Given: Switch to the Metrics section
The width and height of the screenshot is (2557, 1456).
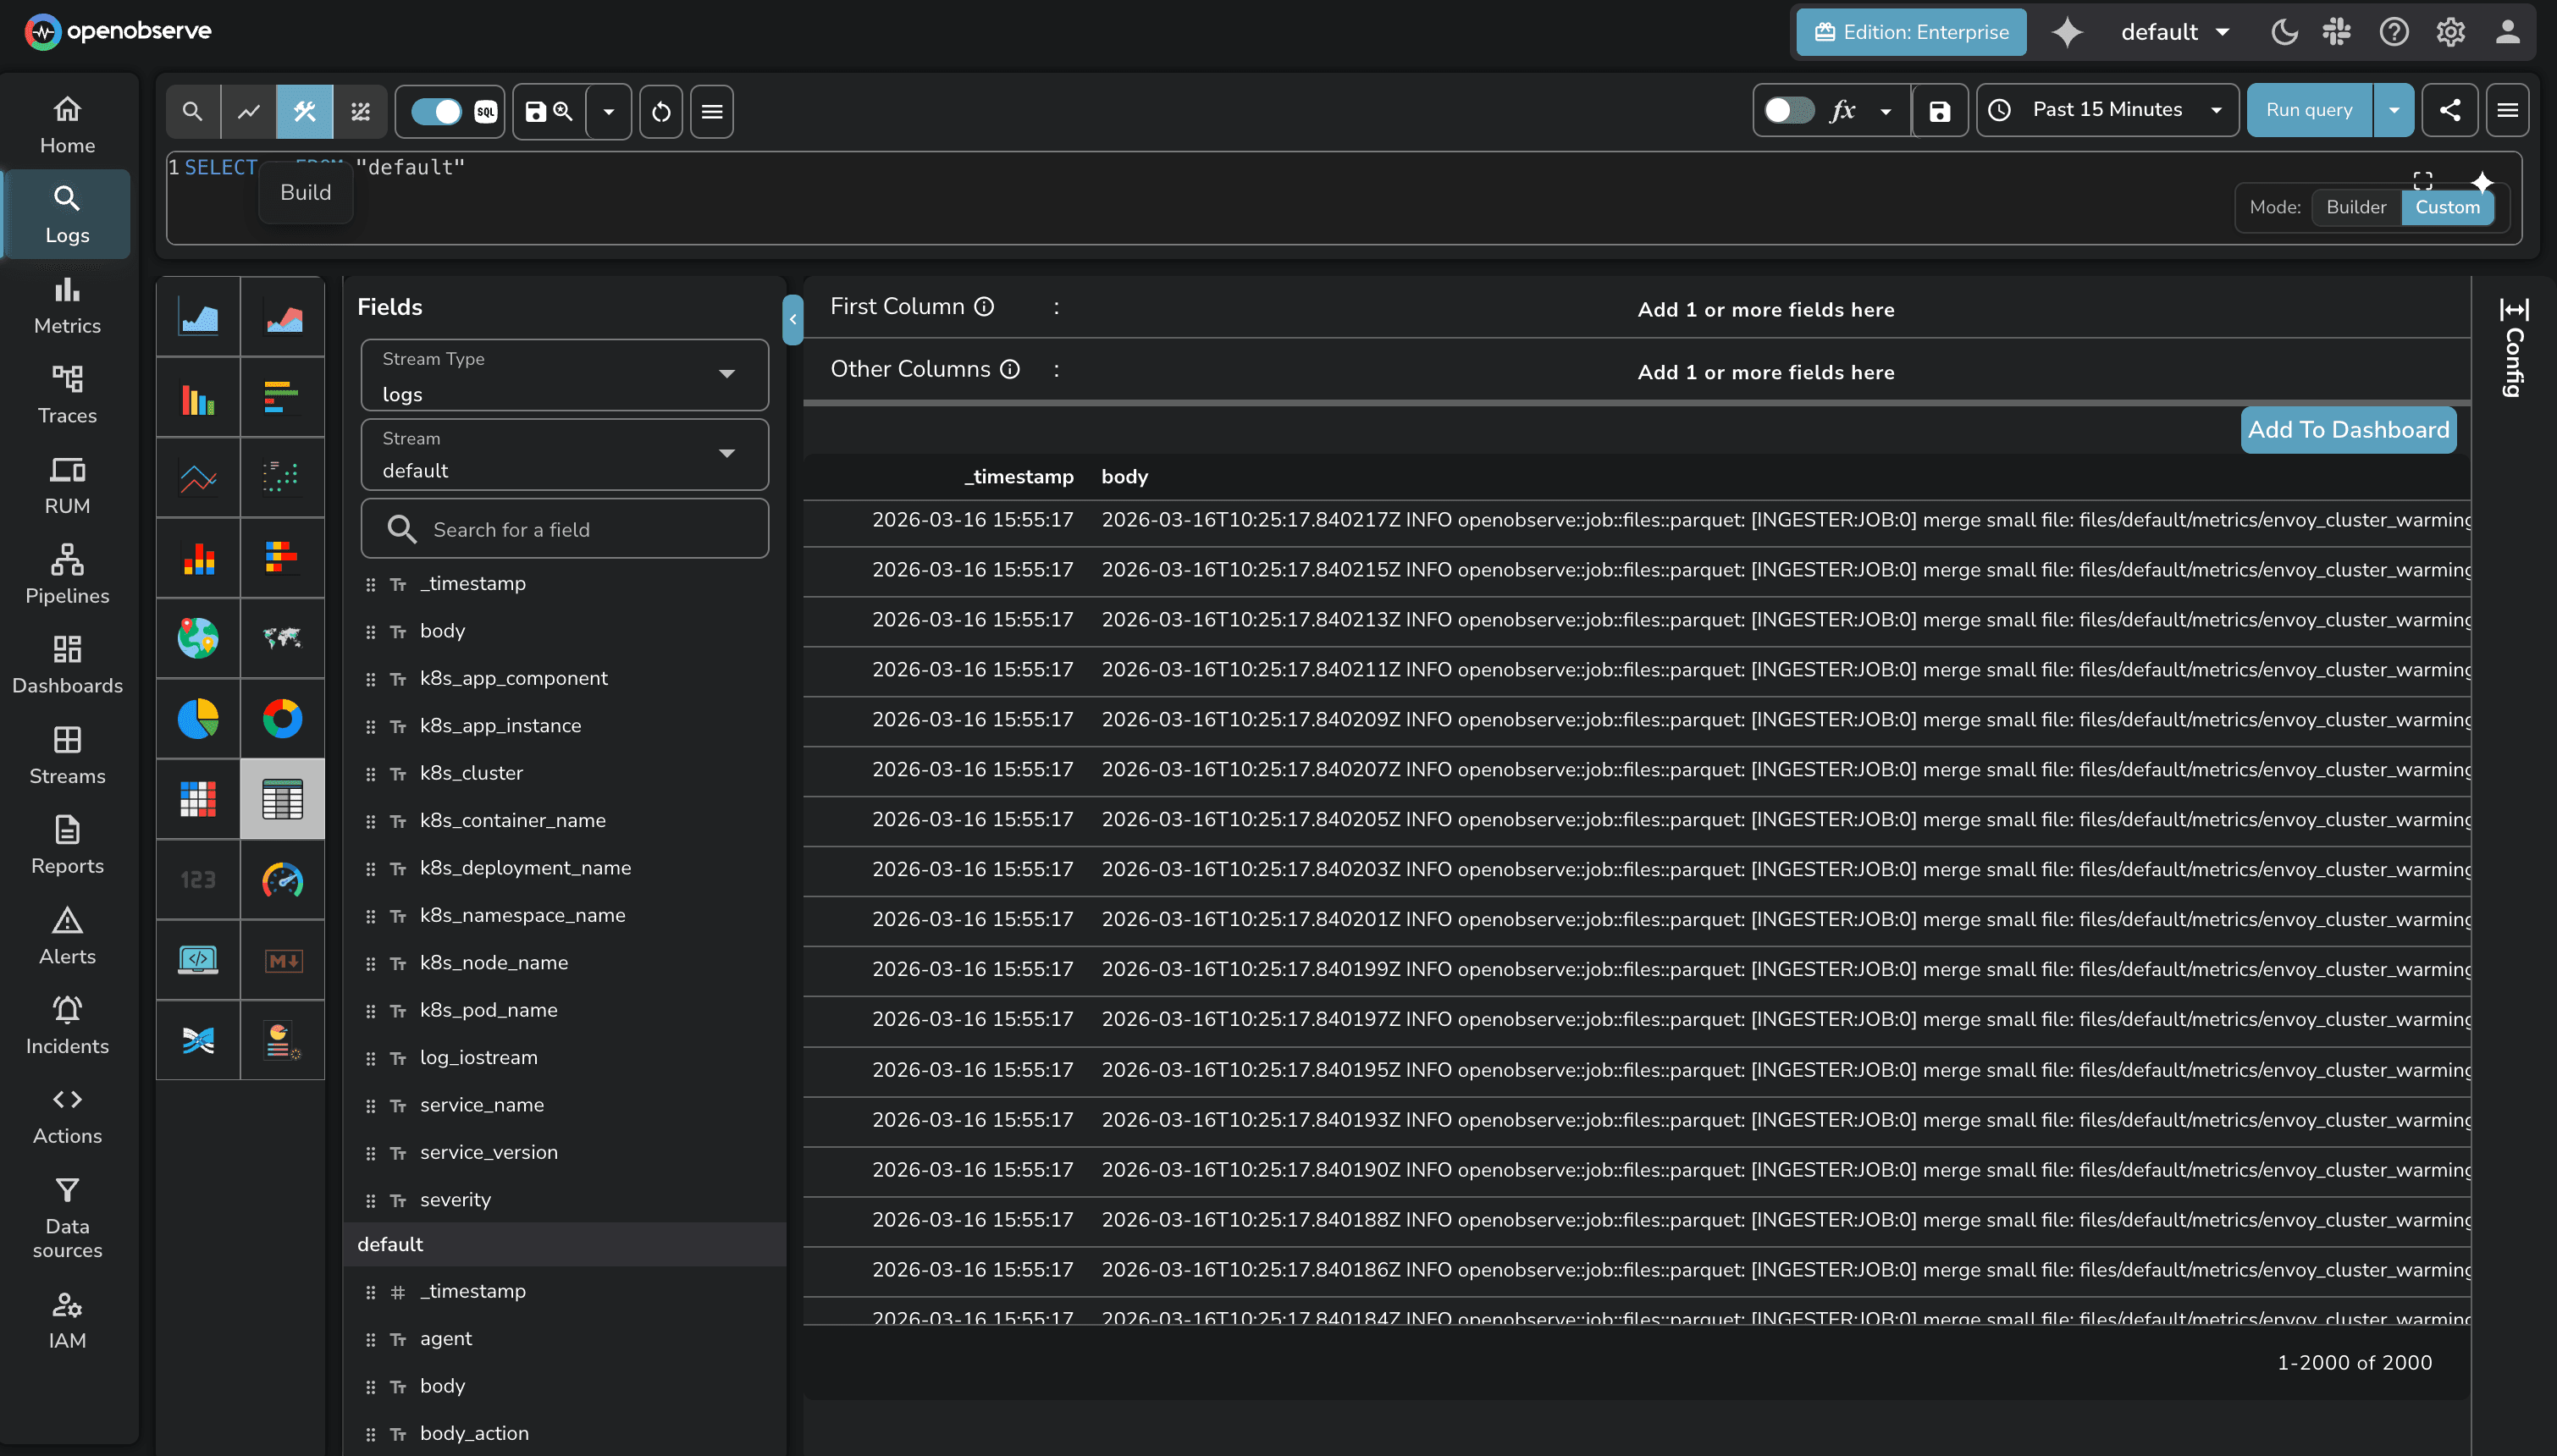Looking at the screenshot, I should (x=66, y=305).
